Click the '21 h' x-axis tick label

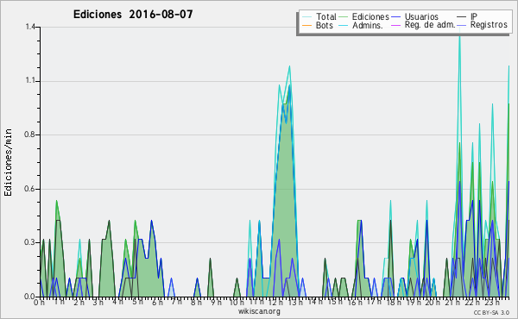pos(452,302)
